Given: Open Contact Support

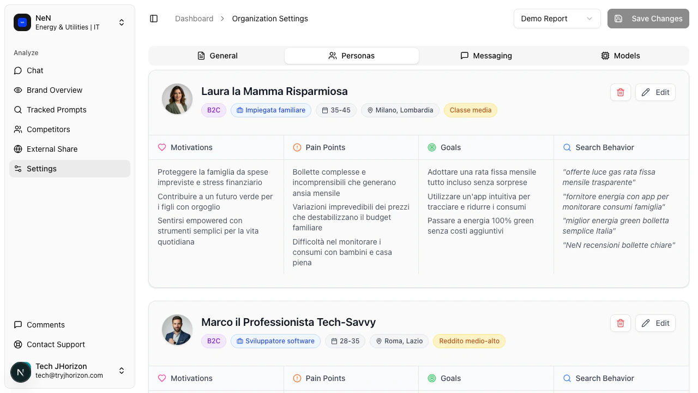Looking at the screenshot, I should tap(56, 344).
